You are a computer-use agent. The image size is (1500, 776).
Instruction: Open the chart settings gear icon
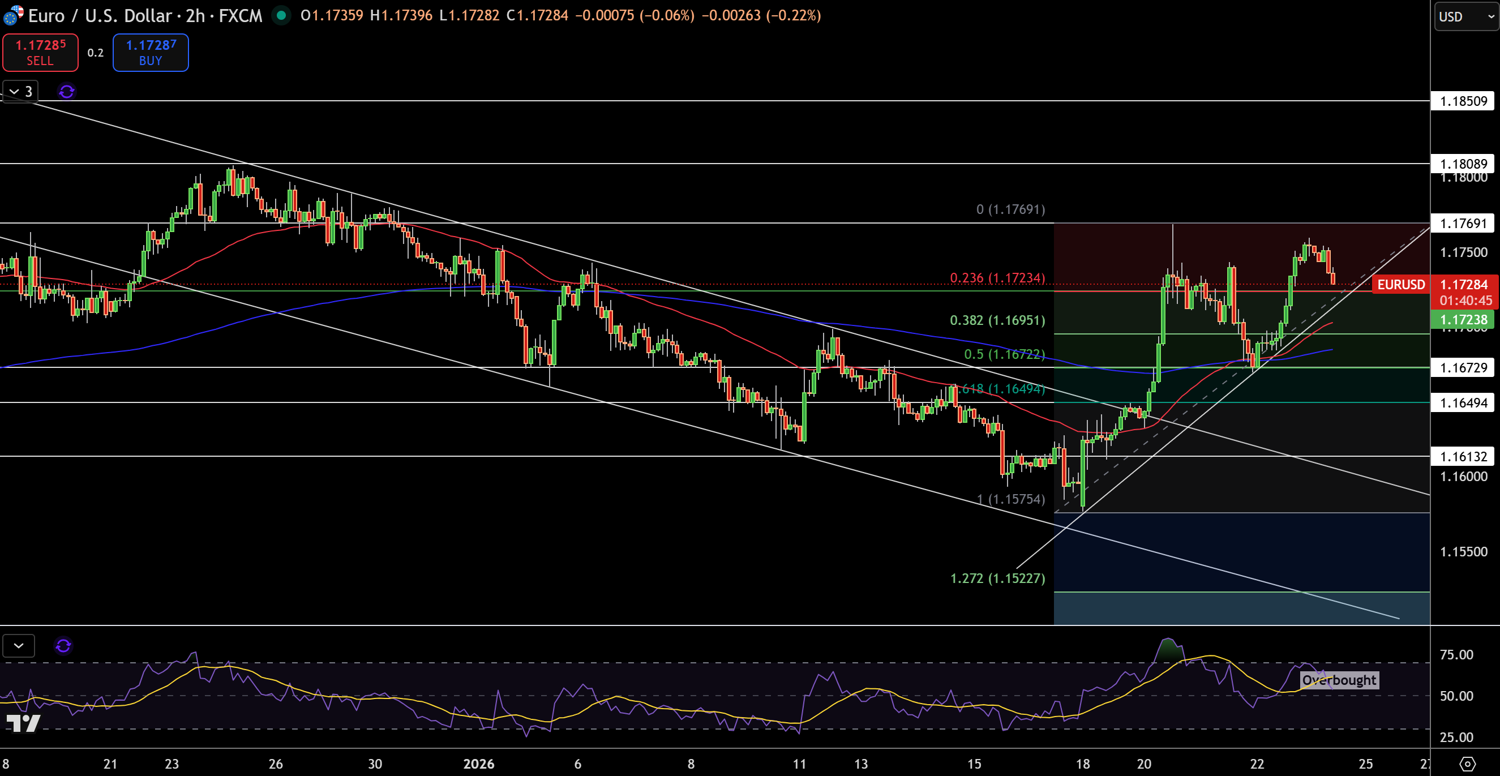point(1467,764)
